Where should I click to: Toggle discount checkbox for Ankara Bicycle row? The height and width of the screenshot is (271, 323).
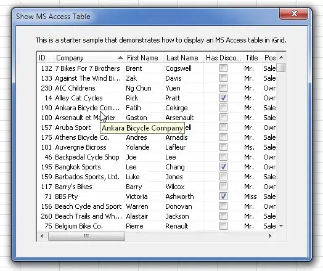[223, 108]
